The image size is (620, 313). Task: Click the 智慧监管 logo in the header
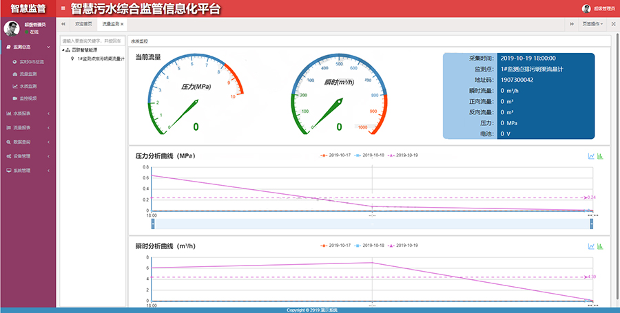[x=28, y=9]
